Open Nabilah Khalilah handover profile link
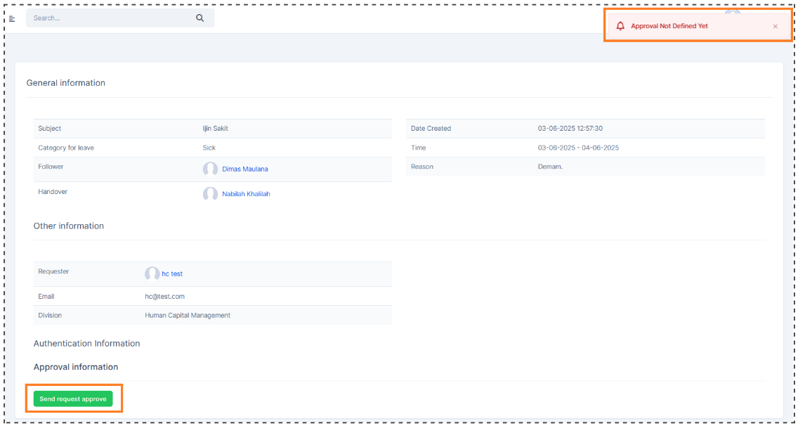 click(x=246, y=194)
